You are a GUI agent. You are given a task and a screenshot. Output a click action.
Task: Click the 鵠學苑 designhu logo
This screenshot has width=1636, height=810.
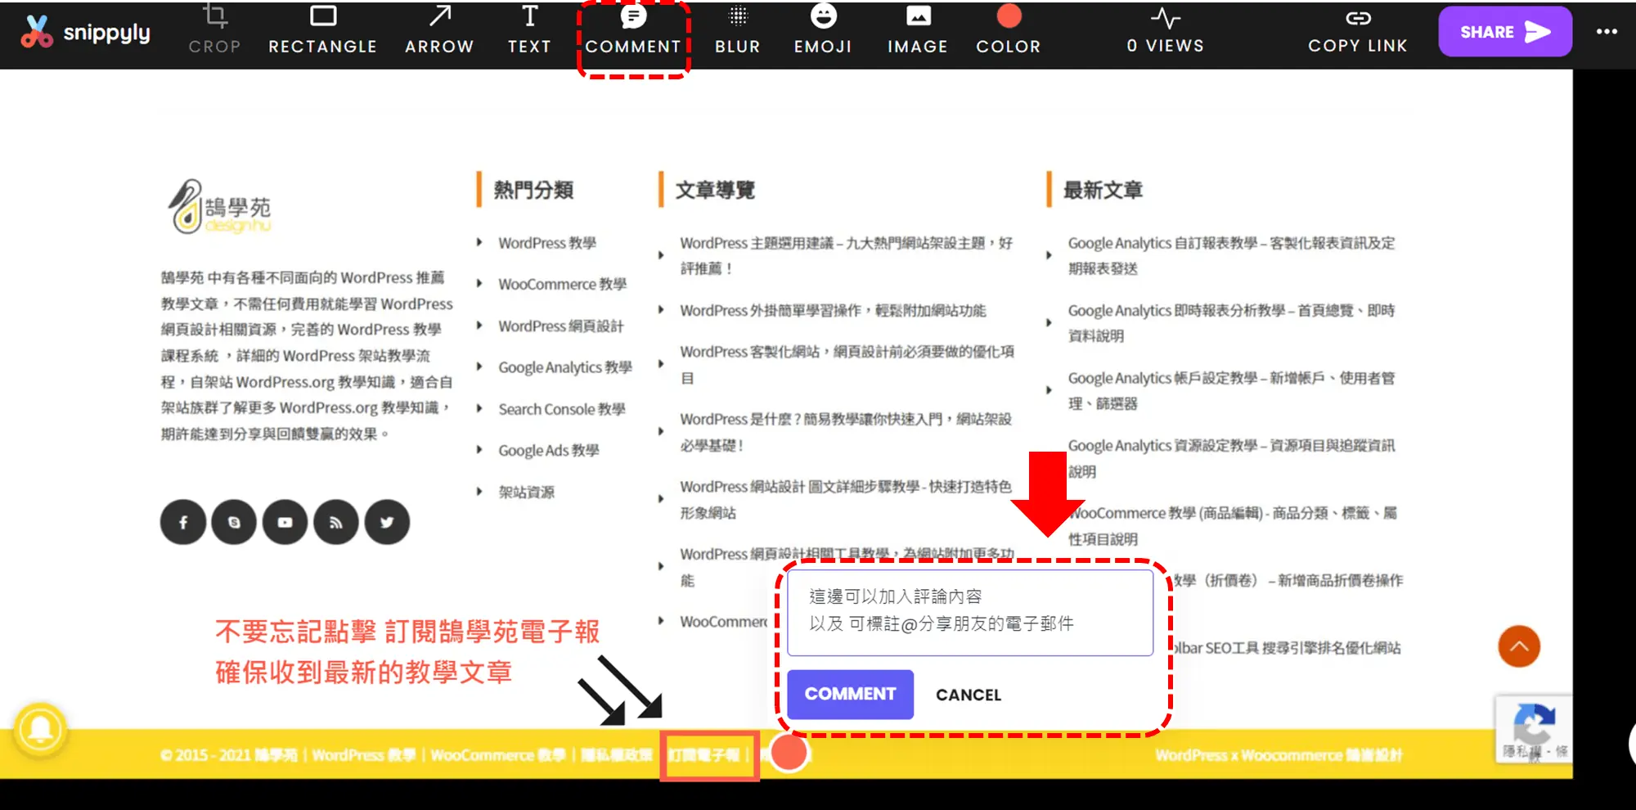click(x=219, y=207)
